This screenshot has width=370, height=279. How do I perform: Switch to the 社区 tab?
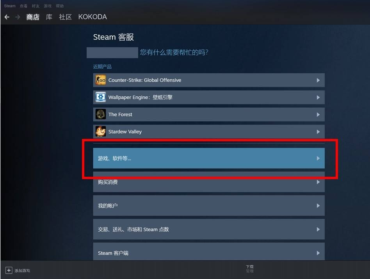(x=65, y=17)
